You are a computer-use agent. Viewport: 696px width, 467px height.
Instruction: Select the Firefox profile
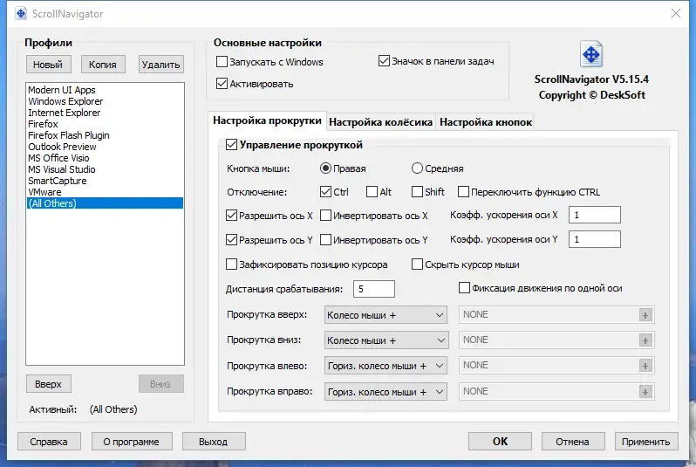point(105,124)
